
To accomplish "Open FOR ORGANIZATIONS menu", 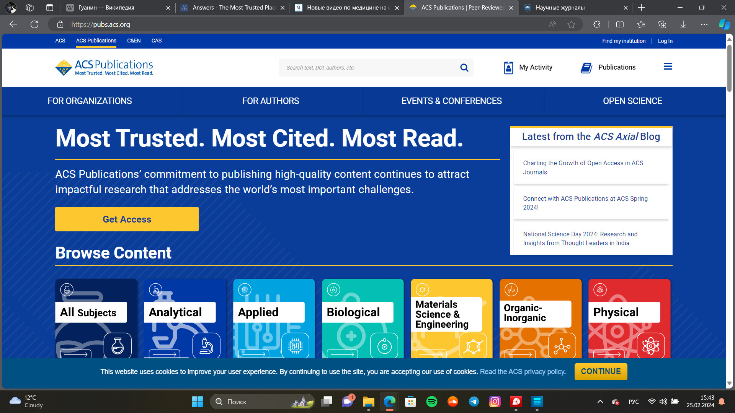I will [90, 101].
